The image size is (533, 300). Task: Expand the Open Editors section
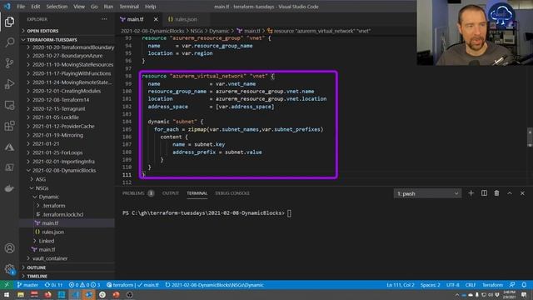[67, 31]
